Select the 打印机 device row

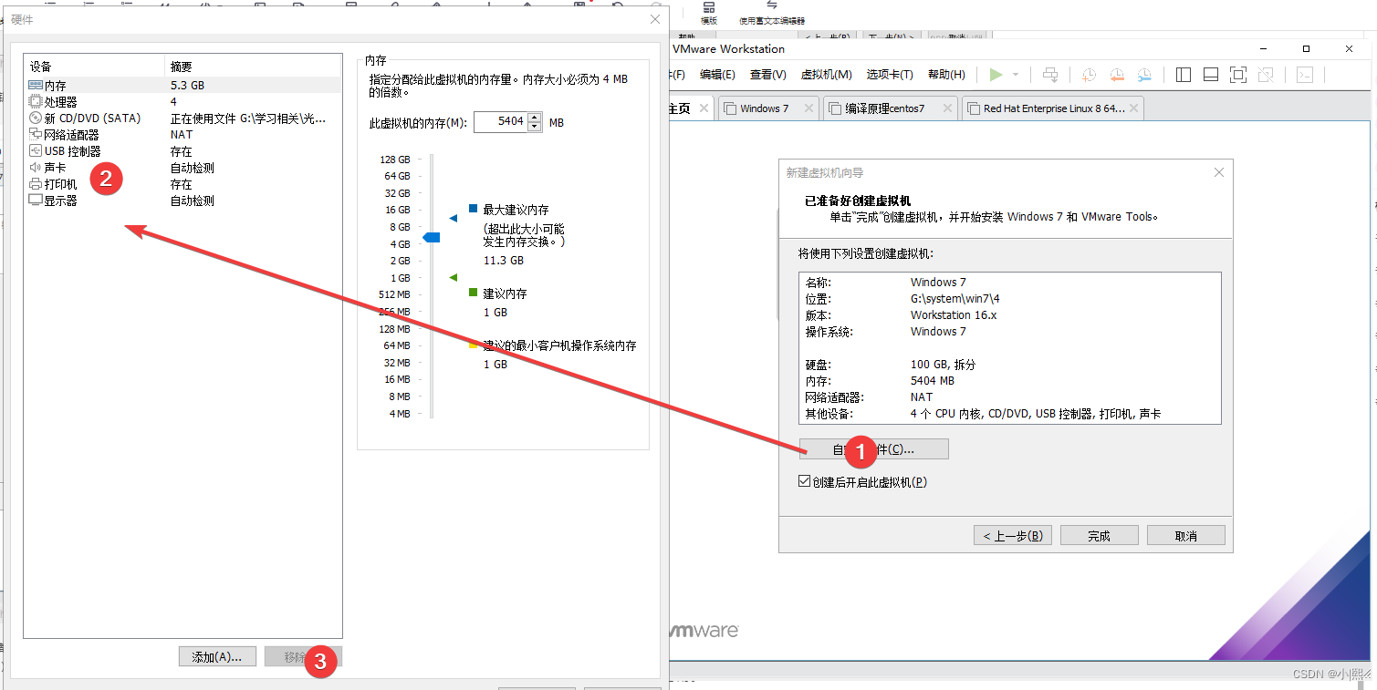coord(183,184)
